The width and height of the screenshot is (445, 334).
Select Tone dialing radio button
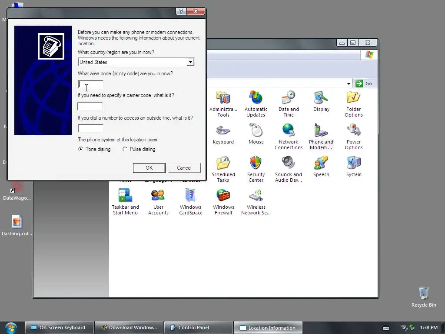[x=80, y=149]
